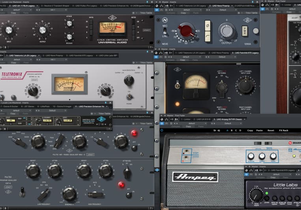
Task: Toggle the Neve Preamp high-pass filter button
Action: point(208,36)
